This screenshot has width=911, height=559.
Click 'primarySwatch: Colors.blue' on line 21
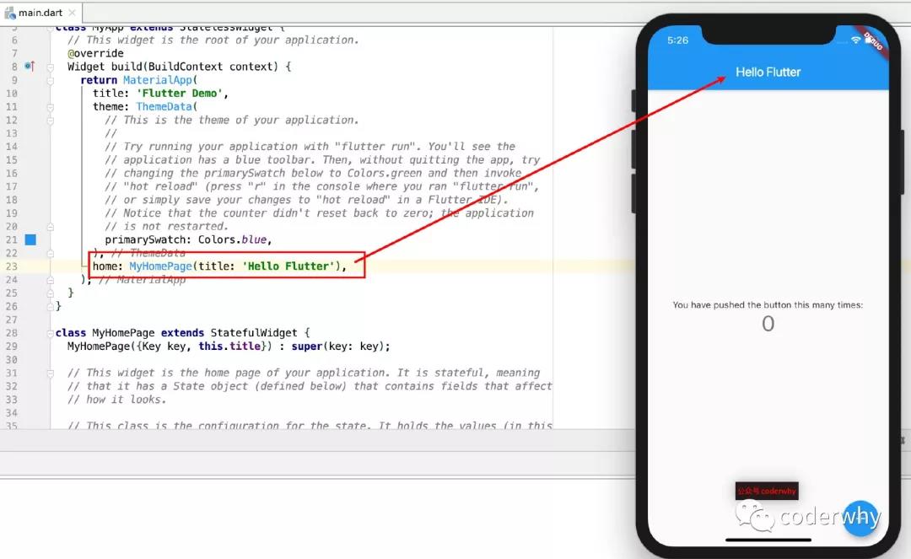186,239
